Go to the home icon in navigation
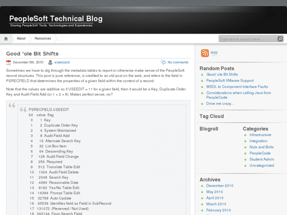 (6, 39)
